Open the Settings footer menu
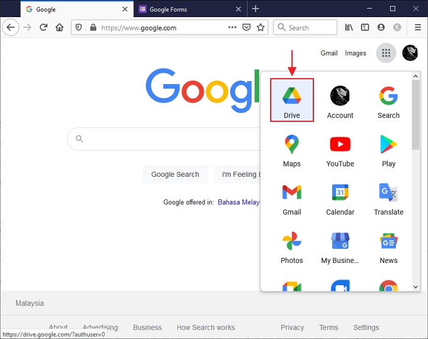Viewport: 428px width, 339px height. pyautogui.click(x=366, y=327)
